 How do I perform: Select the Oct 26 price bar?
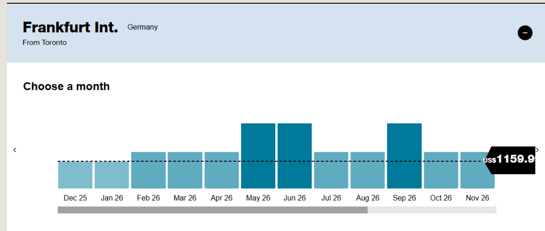441,170
